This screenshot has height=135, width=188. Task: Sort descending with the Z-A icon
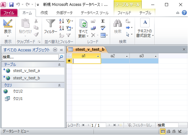point(62,28)
